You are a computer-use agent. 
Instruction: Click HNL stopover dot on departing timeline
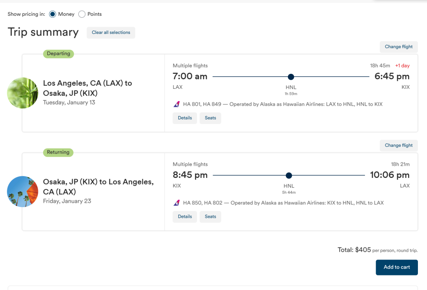click(x=291, y=77)
